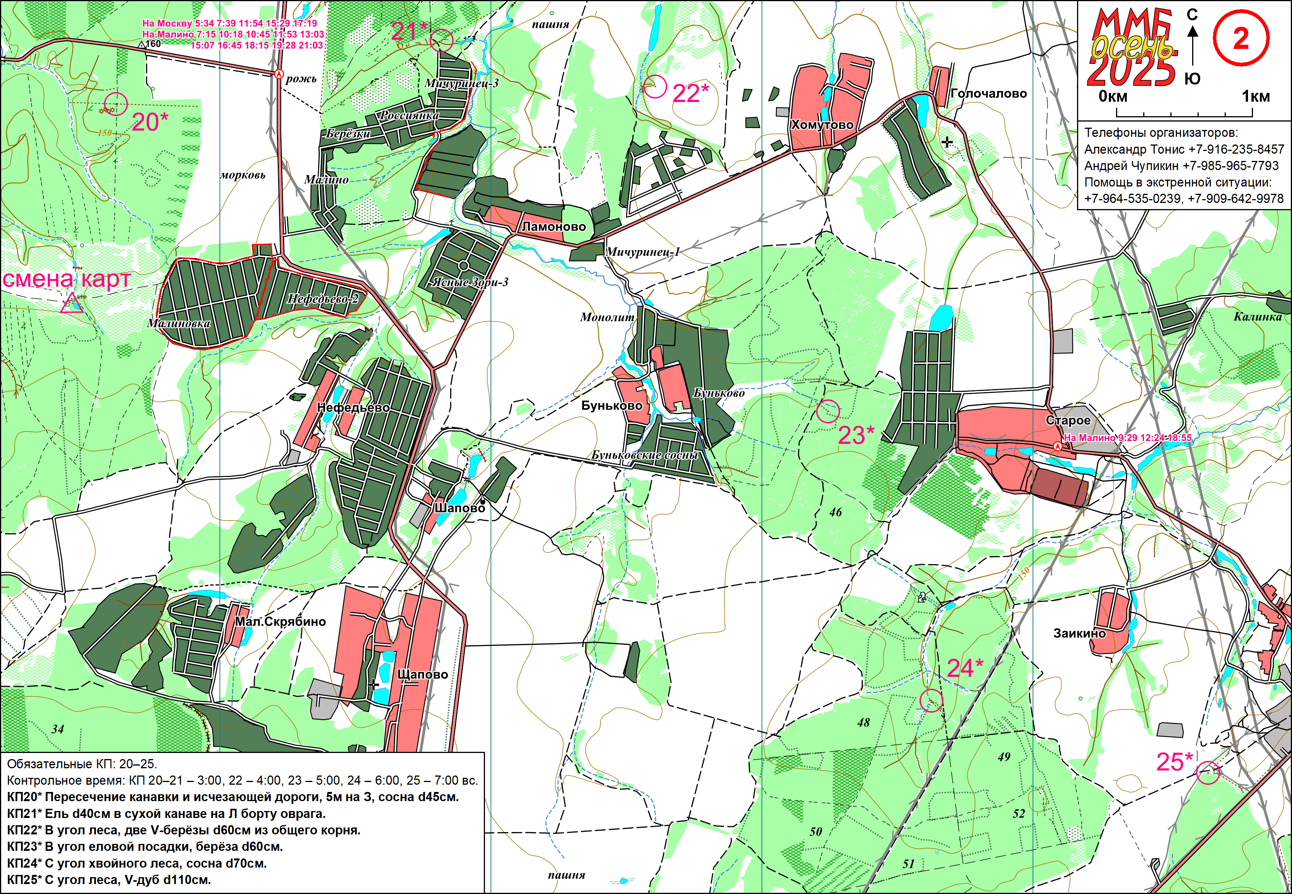Click Андрей Чупикин phone number
The image size is (1292, 894).
click(x=1230, y=166)
